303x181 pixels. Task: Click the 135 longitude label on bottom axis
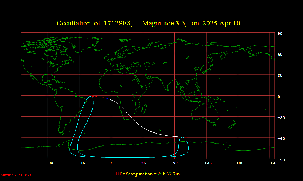208,163
